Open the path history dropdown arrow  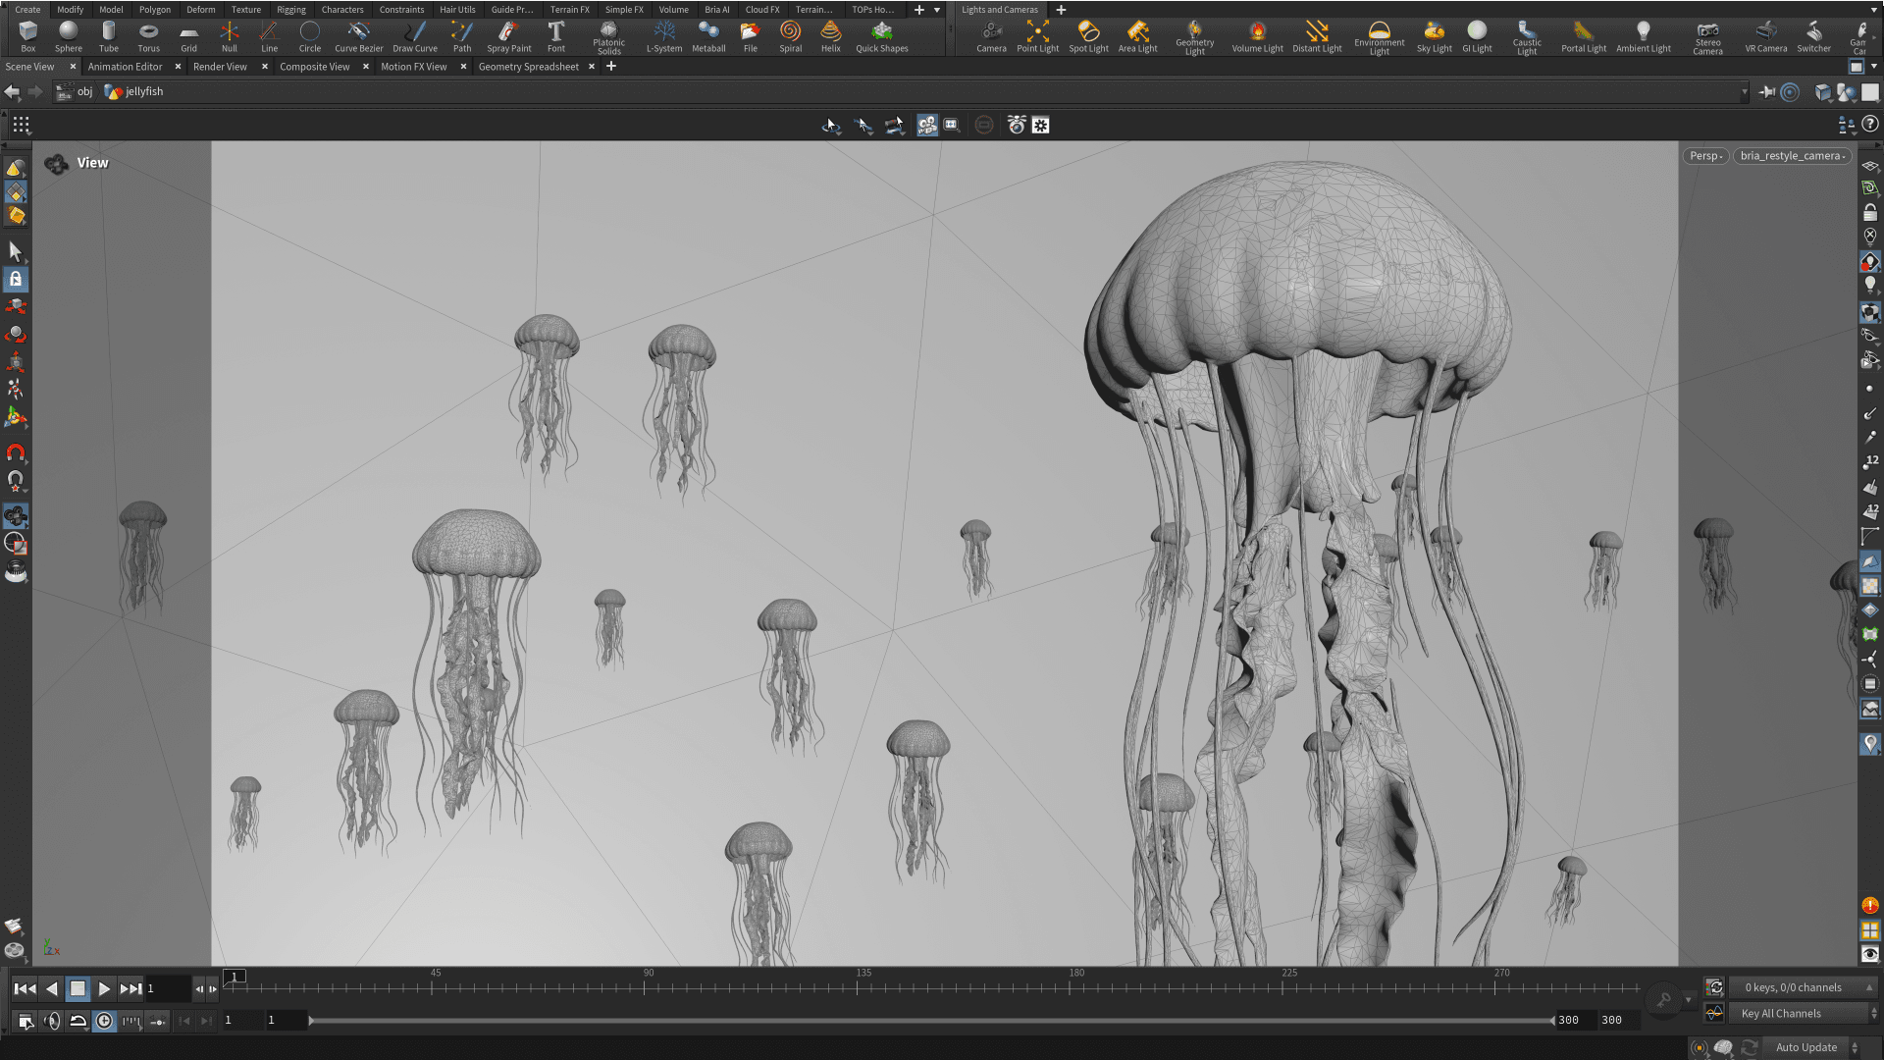coord(1744,91)
